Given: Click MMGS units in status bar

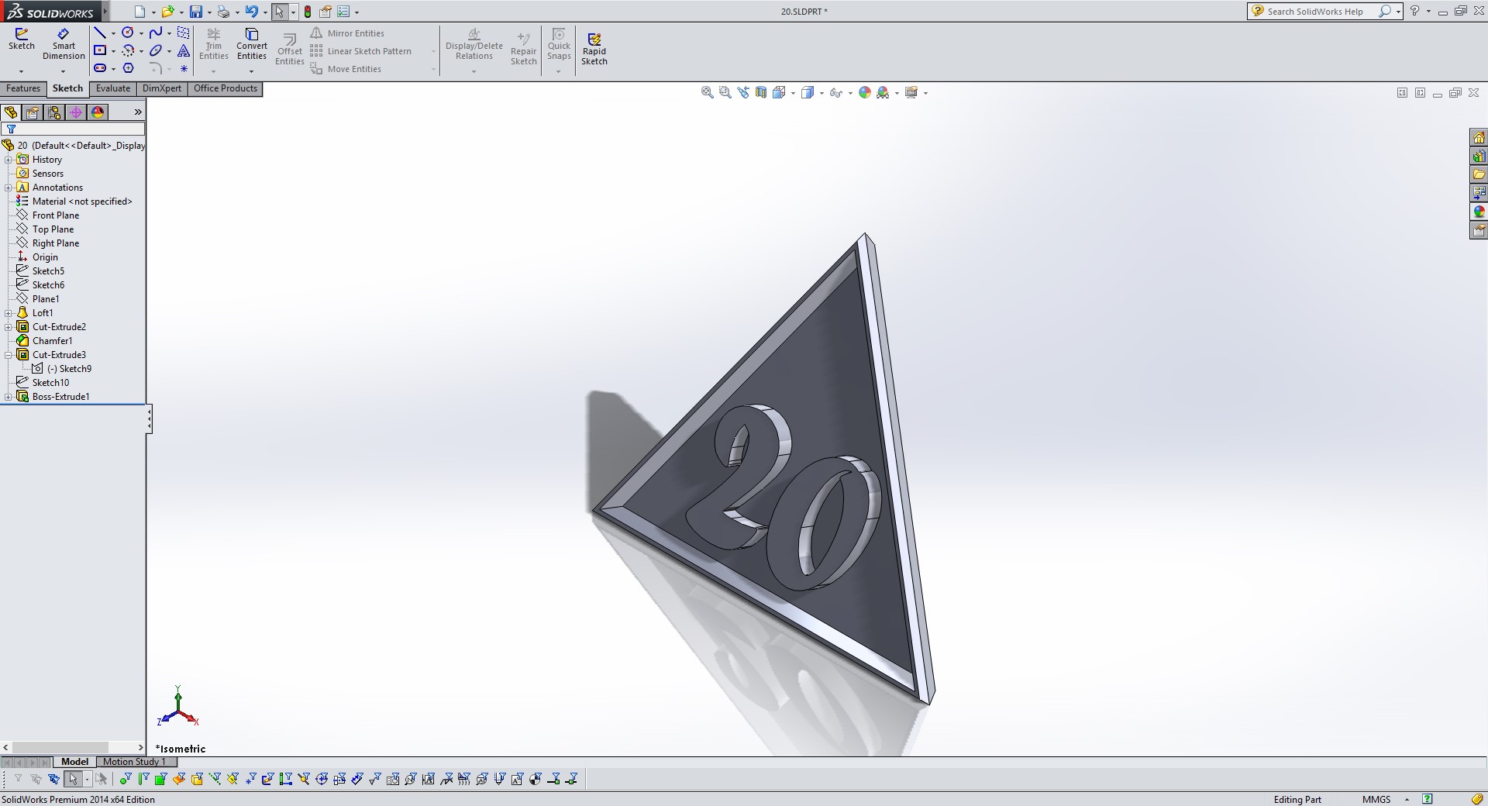Looking at the screenshot, I should (1376, 799).
